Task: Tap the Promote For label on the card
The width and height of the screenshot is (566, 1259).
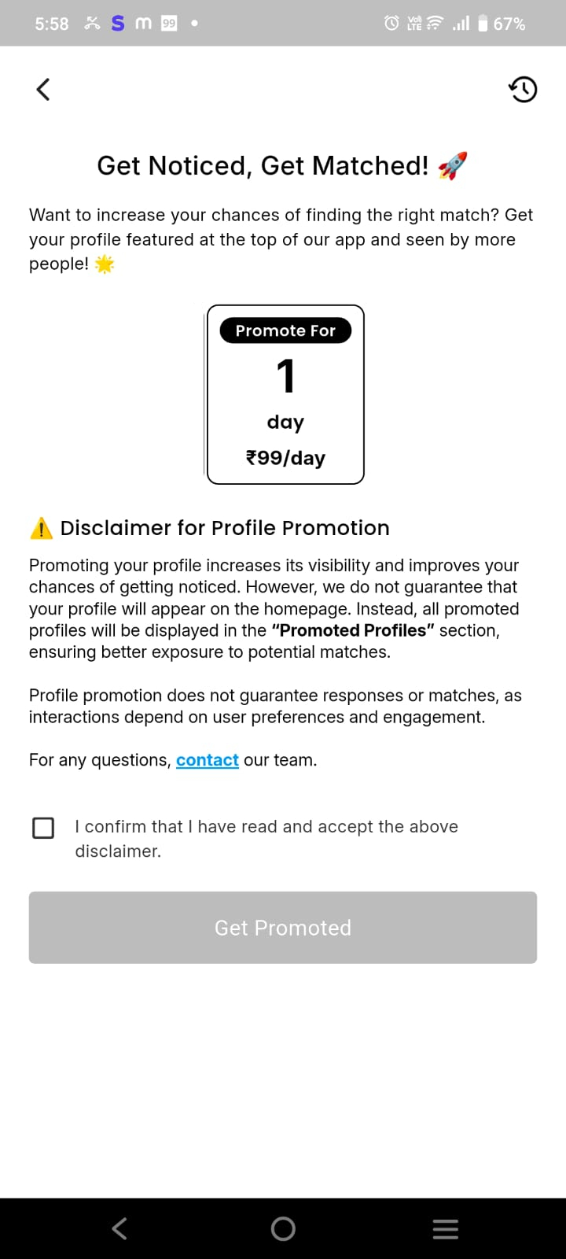Action: coord(285,330)
